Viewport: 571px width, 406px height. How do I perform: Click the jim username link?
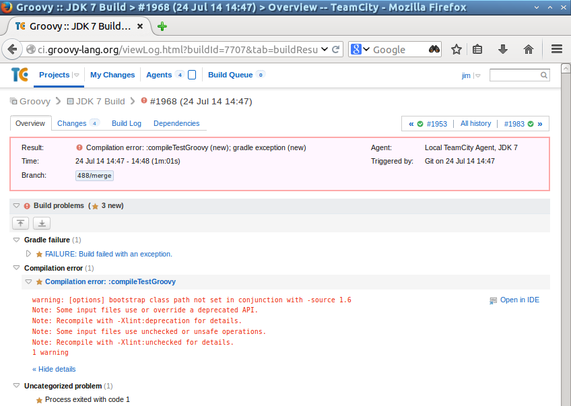[466, 75]
